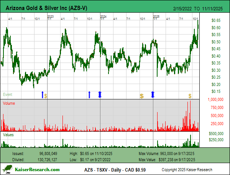Click the $0.25 price axis label
230x175 pixels.
click(216, 78)
